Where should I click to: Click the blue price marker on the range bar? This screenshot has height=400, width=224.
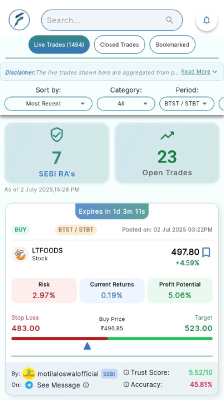coord(87,346)
